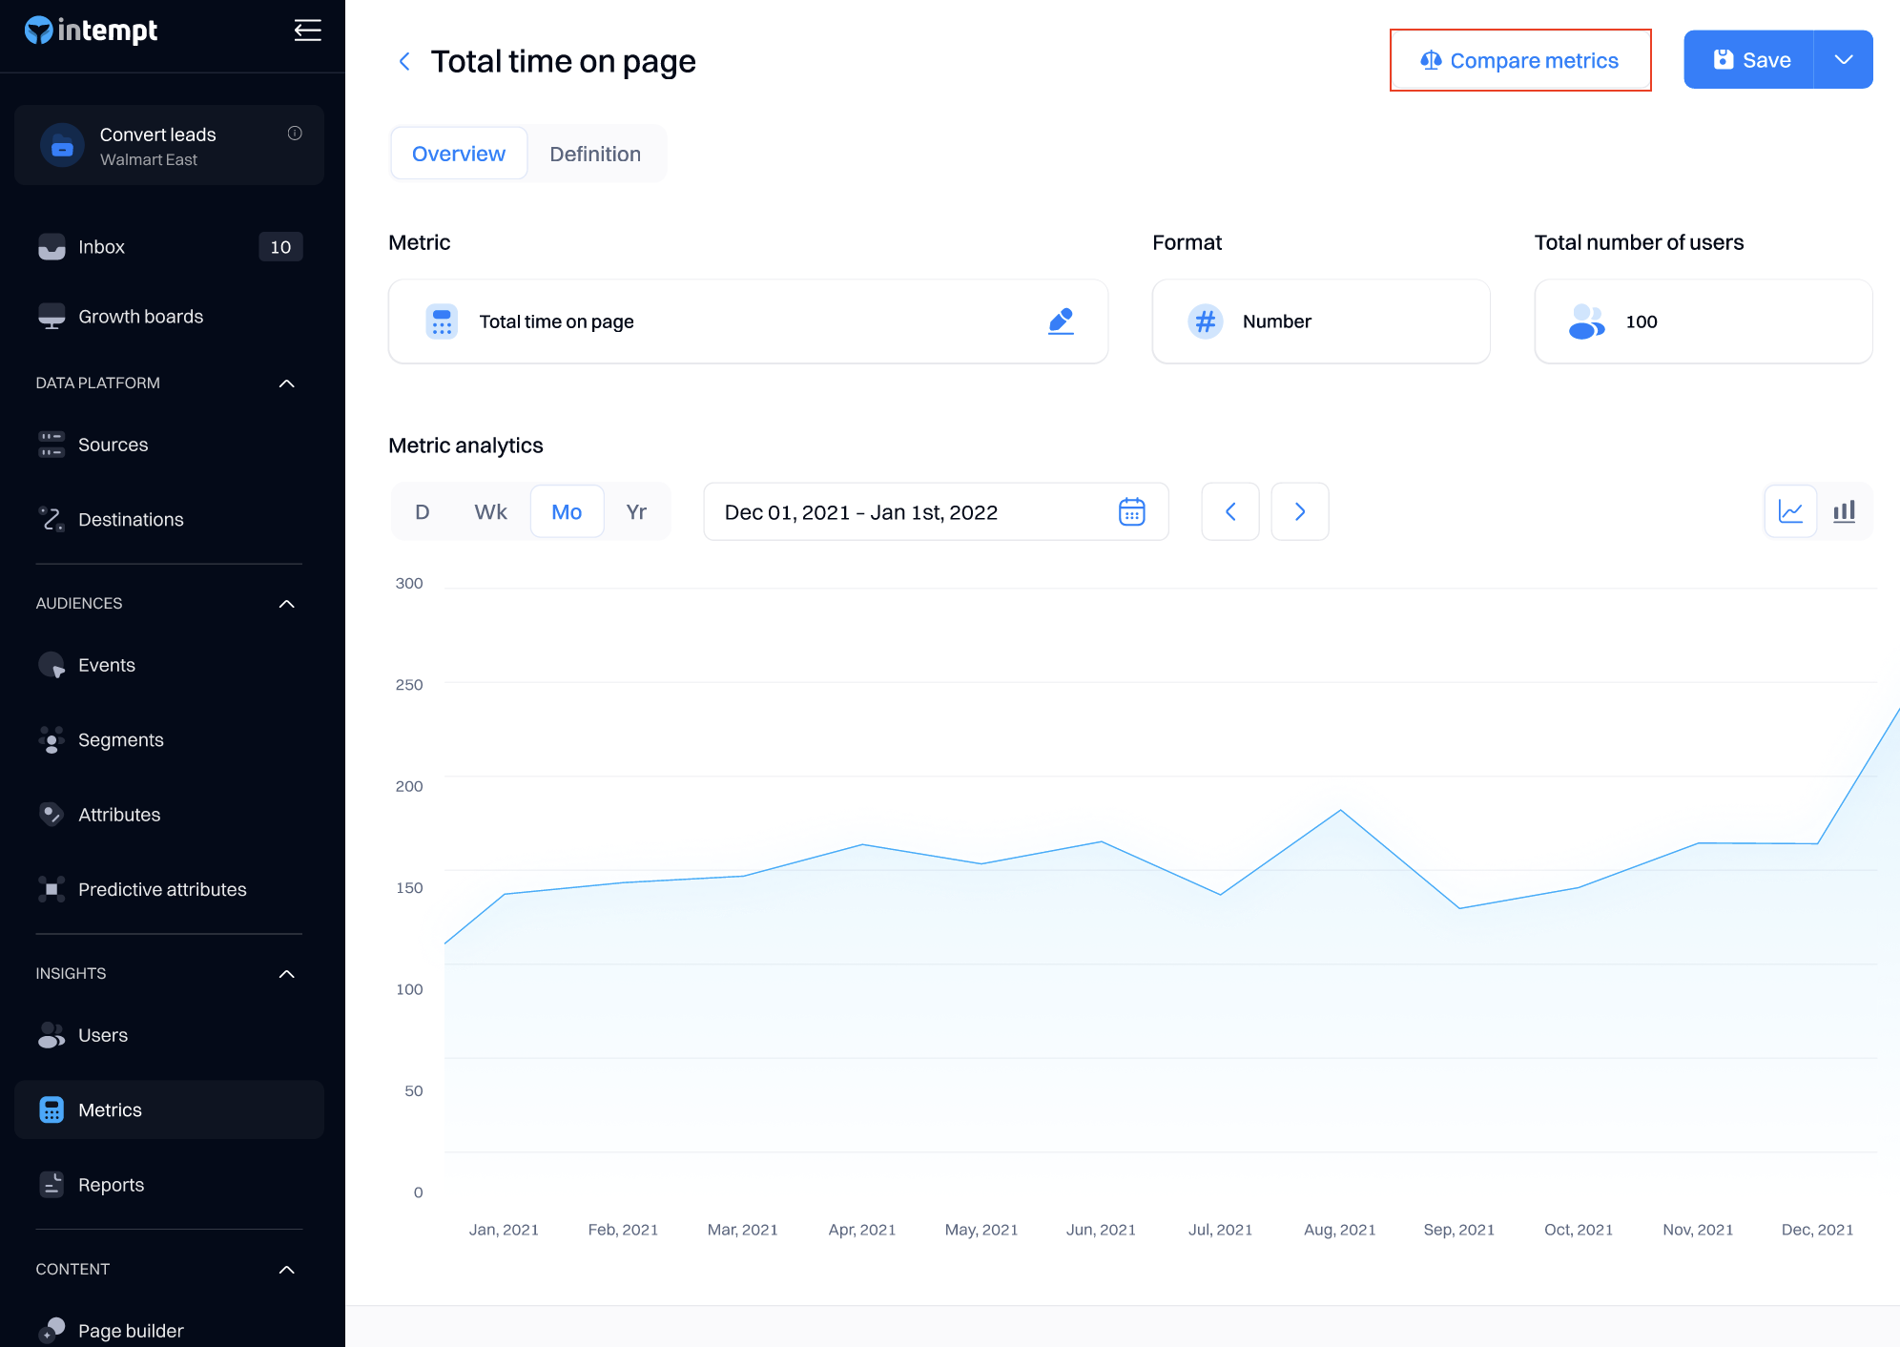
Task: Open the Save button dropdown arrow
Action: pos(1843,60)
